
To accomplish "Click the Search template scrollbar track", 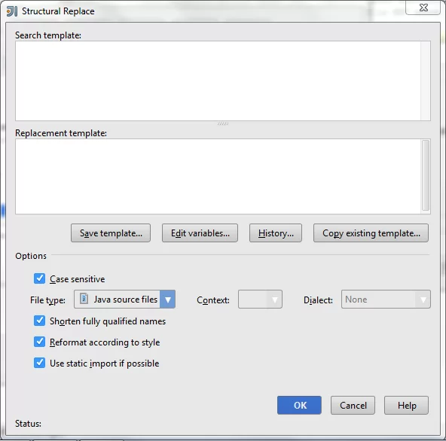I will (x=426, y=81).
